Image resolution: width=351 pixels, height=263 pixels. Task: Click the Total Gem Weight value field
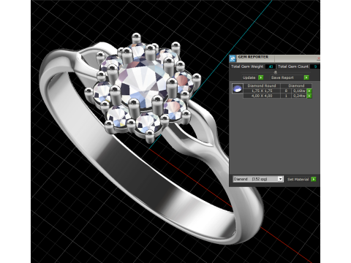[x=271, y=66]
